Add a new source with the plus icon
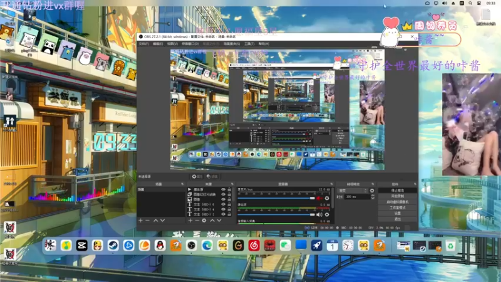The height and width of the screenshot is (282, 501). click(190, 221)
